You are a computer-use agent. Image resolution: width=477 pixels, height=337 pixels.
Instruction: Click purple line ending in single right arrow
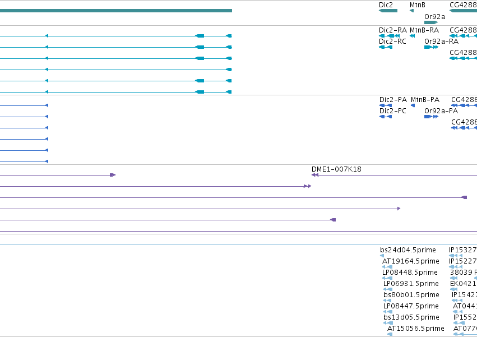point(200,209)
